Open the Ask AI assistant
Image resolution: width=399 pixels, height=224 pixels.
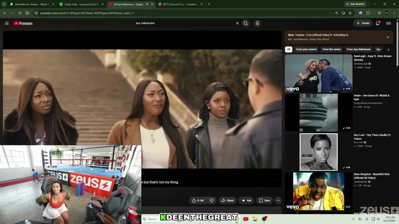[246, 200]
